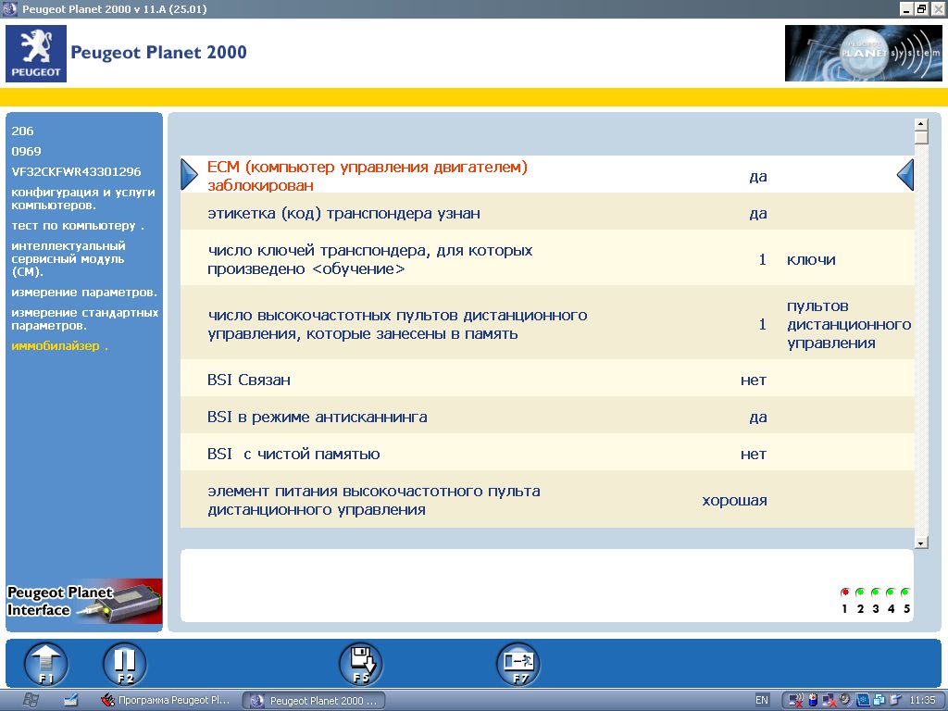Click the scrollbar down arrow
Image resolution: width=948 pixels, height=711 pixels.
coord(921,543)
